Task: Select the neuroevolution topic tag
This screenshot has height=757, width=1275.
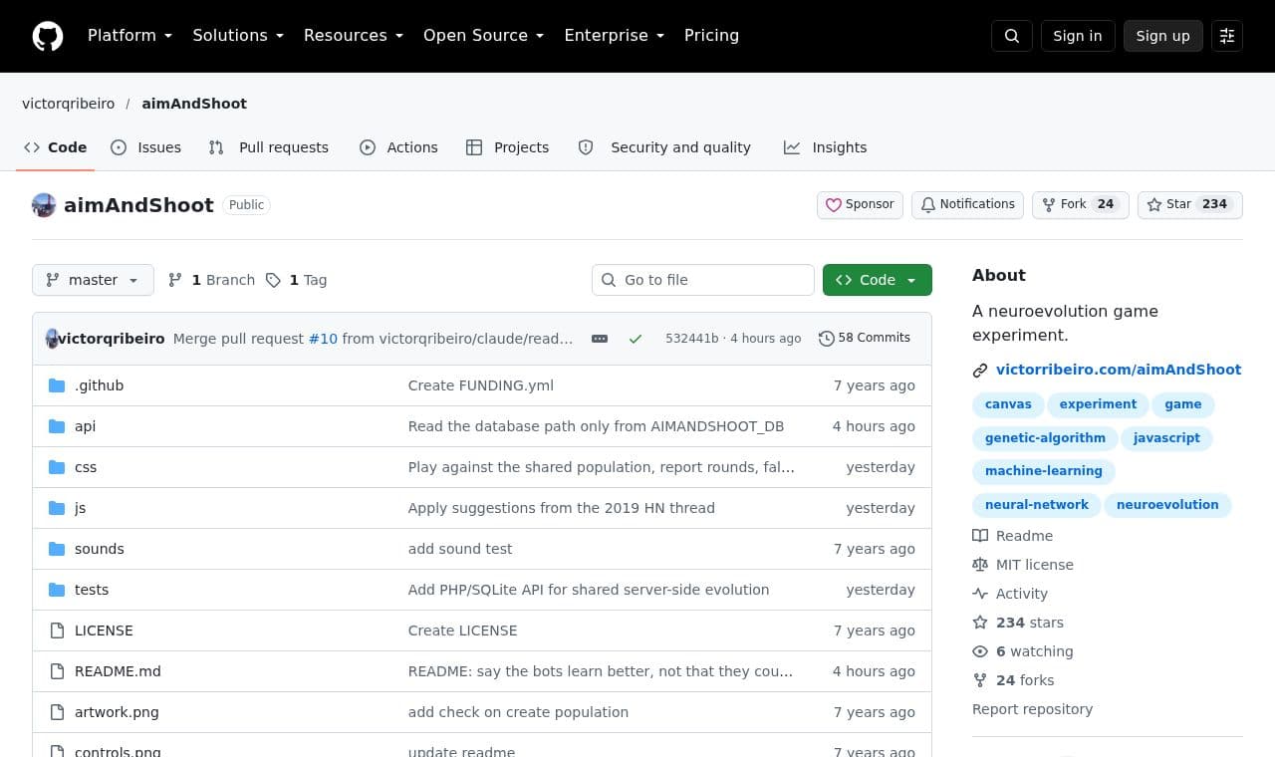Action: click(x=1167, y=505)
